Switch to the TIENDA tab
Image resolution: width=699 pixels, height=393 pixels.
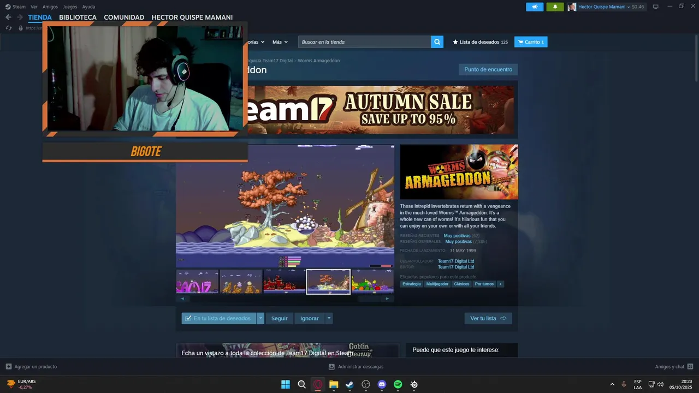tap(40, 17)
